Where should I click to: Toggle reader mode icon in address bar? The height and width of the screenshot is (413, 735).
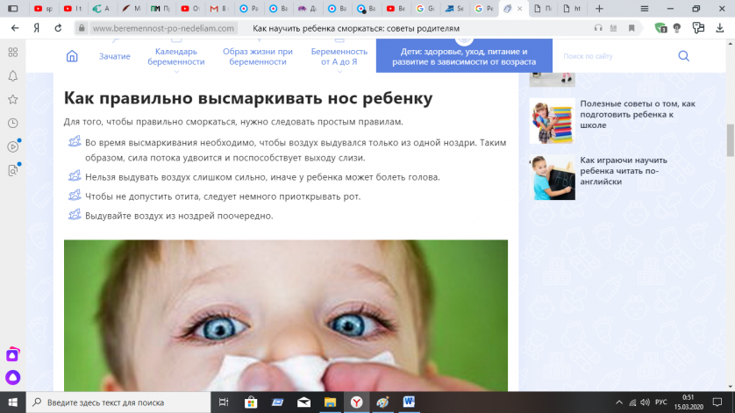click(x=613, y=28)
